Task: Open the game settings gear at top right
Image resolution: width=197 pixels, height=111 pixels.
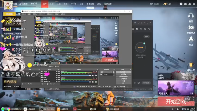Action: (194, 4)
